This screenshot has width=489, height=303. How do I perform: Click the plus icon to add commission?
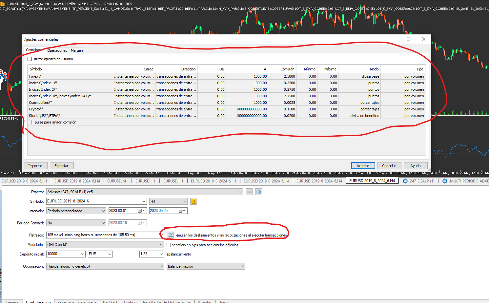click(x=31, y=122)
